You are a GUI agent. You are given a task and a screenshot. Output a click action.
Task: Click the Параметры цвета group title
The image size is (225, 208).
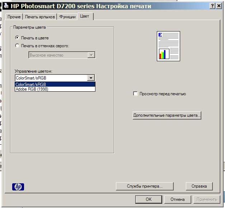29,27
